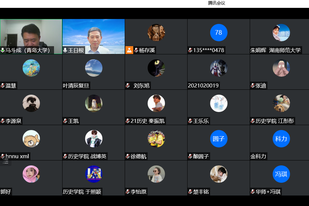The image size is (309, 206).
Task: Click the robot avatar of 于照颖
Action: pos(94,174)
